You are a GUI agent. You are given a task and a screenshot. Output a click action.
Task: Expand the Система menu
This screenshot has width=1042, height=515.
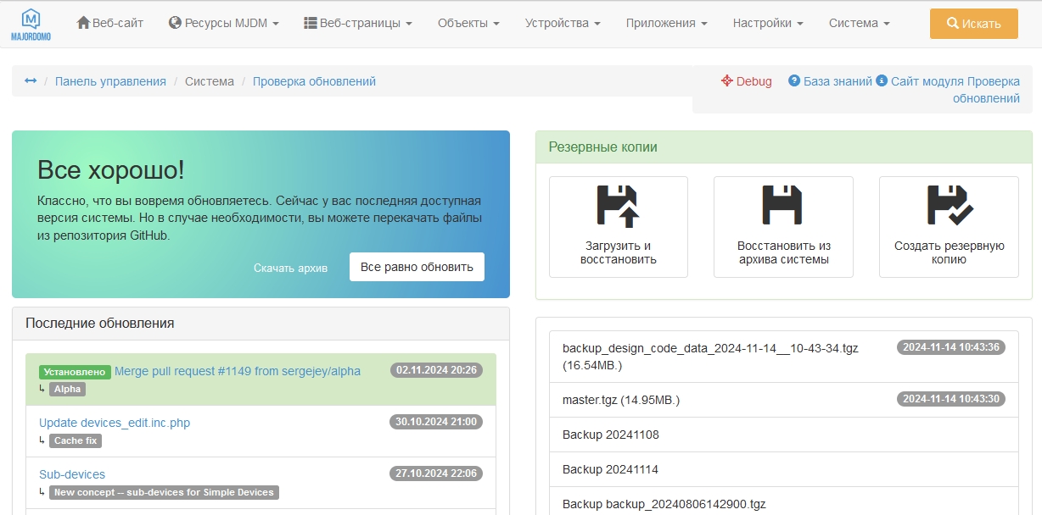pos(859,24)
